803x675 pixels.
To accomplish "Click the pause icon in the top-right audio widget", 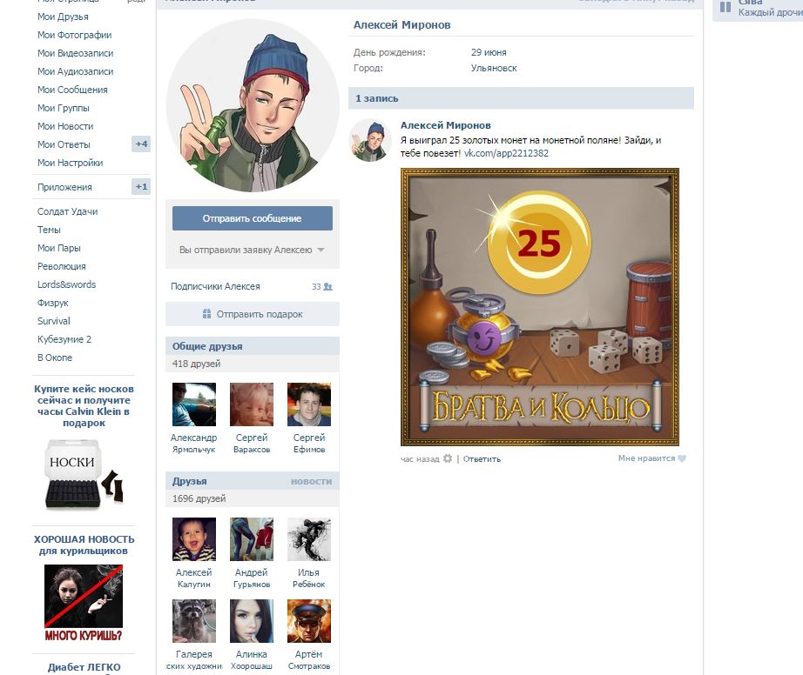I will point(725,7).
